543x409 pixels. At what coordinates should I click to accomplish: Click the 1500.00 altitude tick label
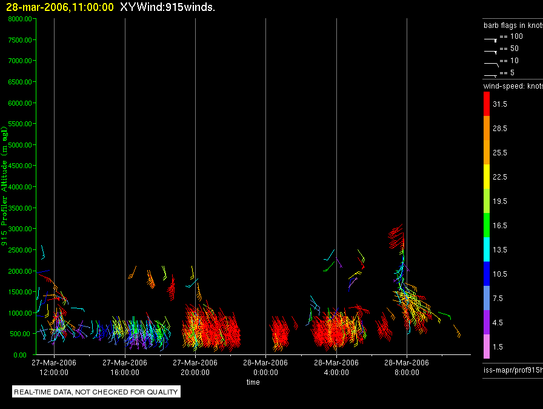tap(20, 292)
